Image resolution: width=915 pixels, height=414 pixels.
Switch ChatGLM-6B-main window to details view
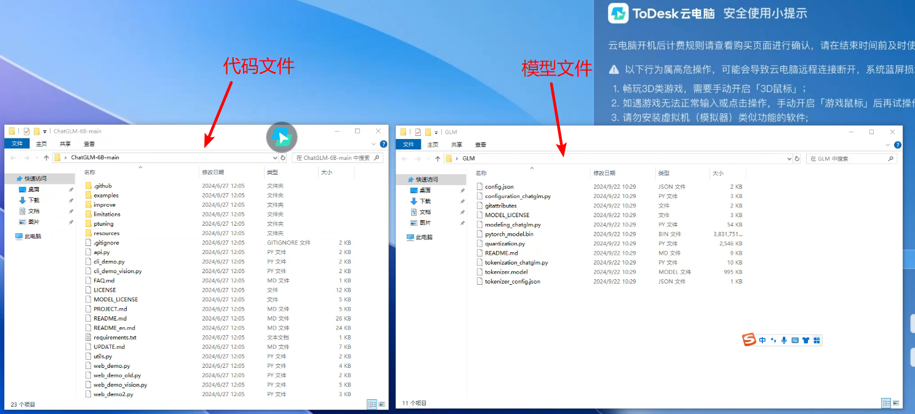tap(372, 404)
